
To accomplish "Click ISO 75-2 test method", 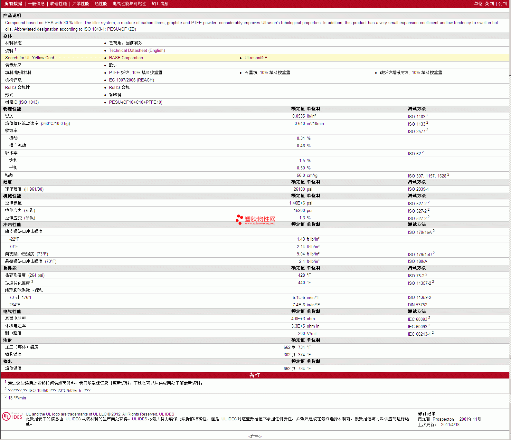I will point(416,276).
